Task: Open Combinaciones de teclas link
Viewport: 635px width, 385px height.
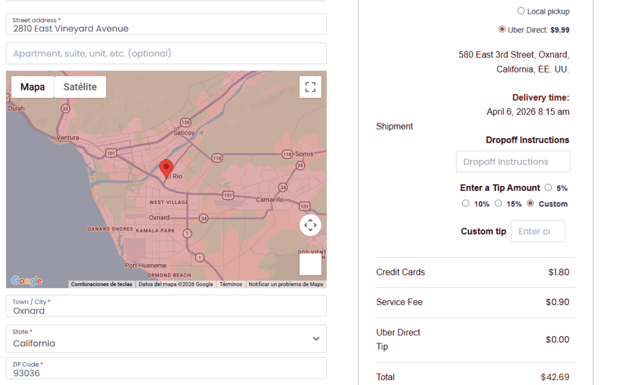Action: pos(102,284)
